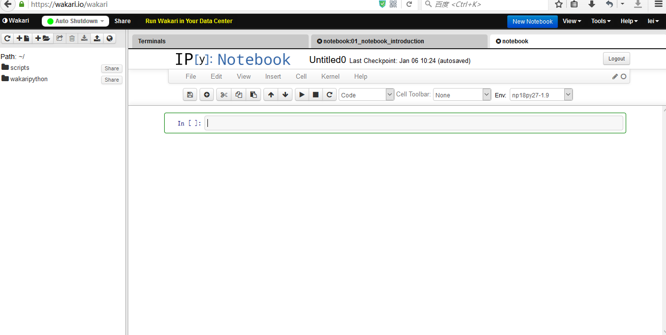This screenshot has width=666, height=335.
Task: Refresh the Wakari file browser
Action: (7, 38)
